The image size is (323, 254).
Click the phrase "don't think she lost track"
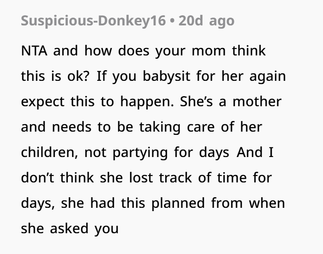(x=107, y=178)
